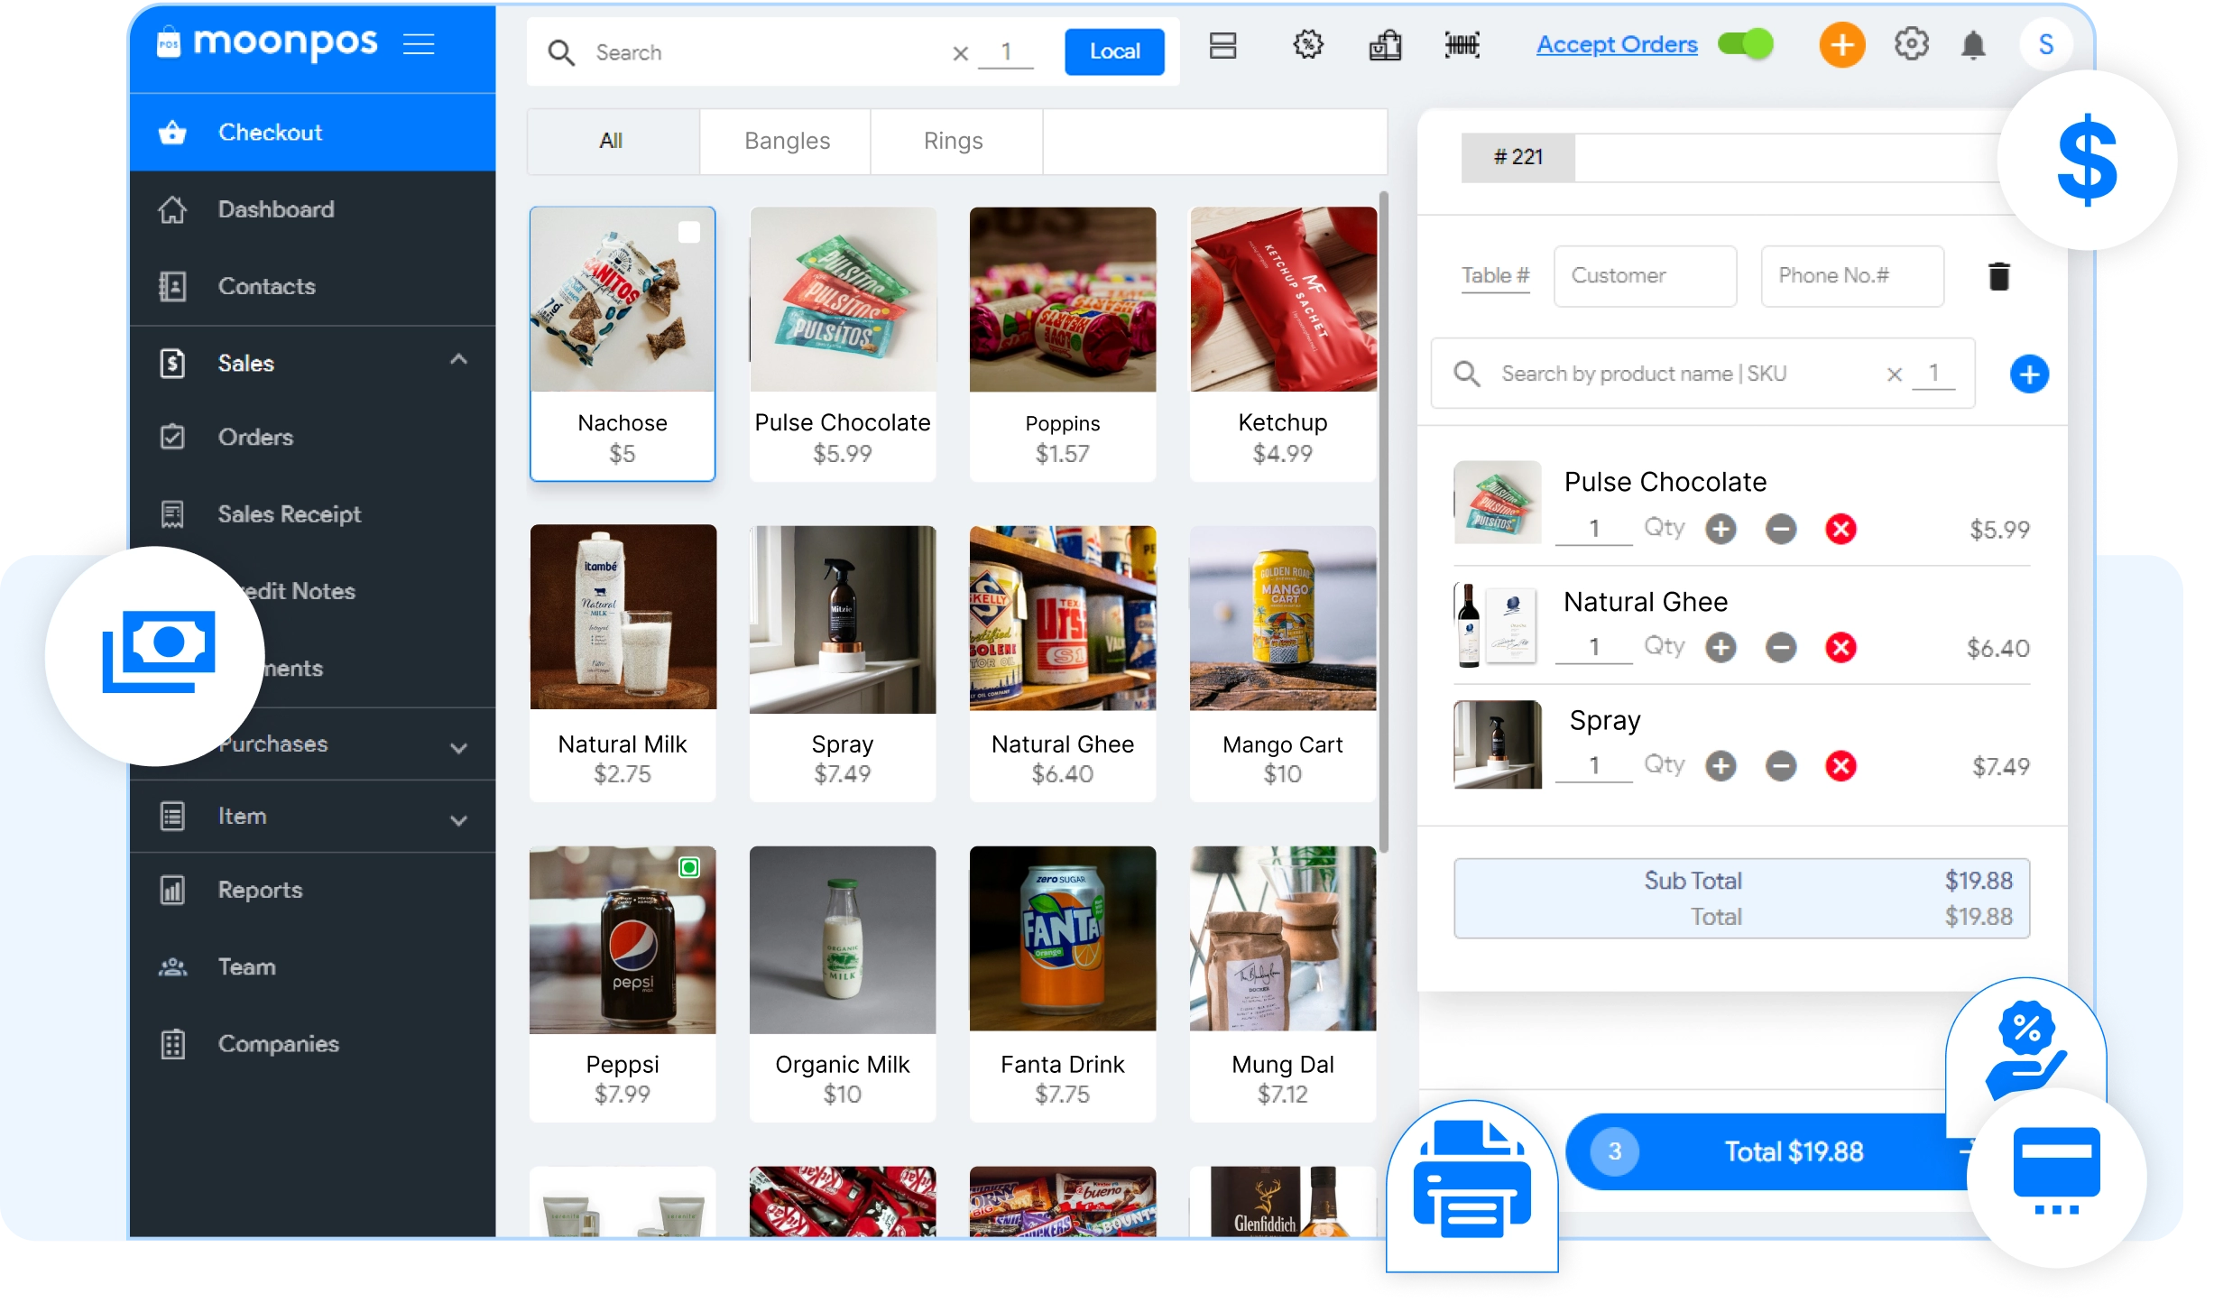
Task: Toggle the green checkbox on Peppsi
Action: (x=689, y=867)
